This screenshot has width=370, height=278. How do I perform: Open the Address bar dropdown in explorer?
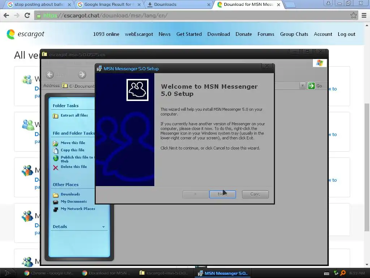coord(302,85)
